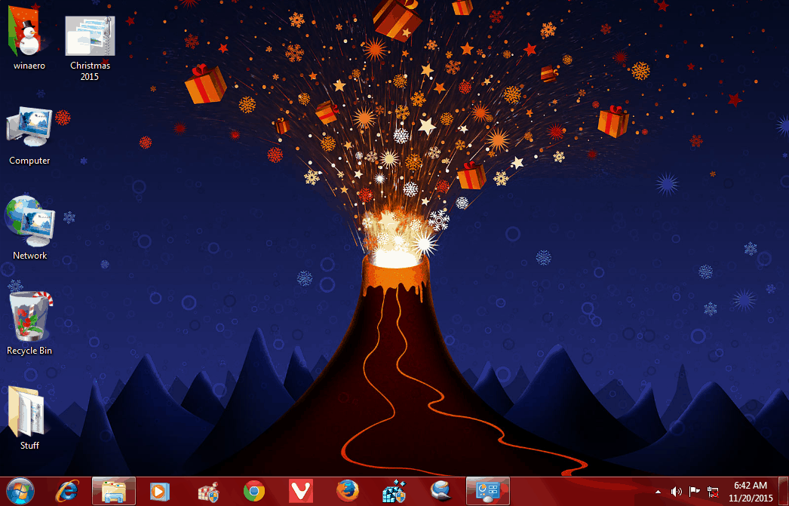Click Show Desktop at the taskbar's right edge

[x=786, y=490]
